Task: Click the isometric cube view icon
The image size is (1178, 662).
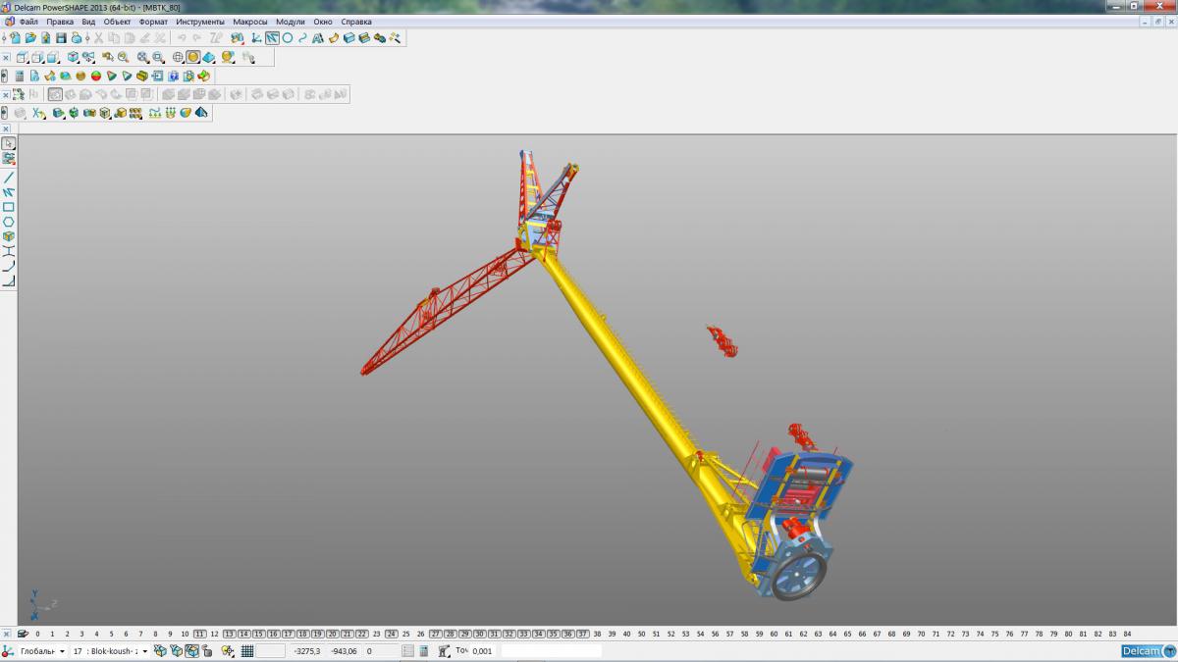Action: [x=73, y=57]
